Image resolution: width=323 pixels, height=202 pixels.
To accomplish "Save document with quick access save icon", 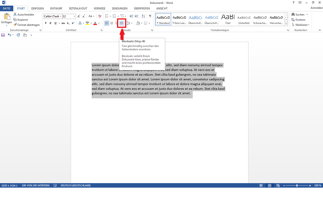I will [x=3, y=35].
